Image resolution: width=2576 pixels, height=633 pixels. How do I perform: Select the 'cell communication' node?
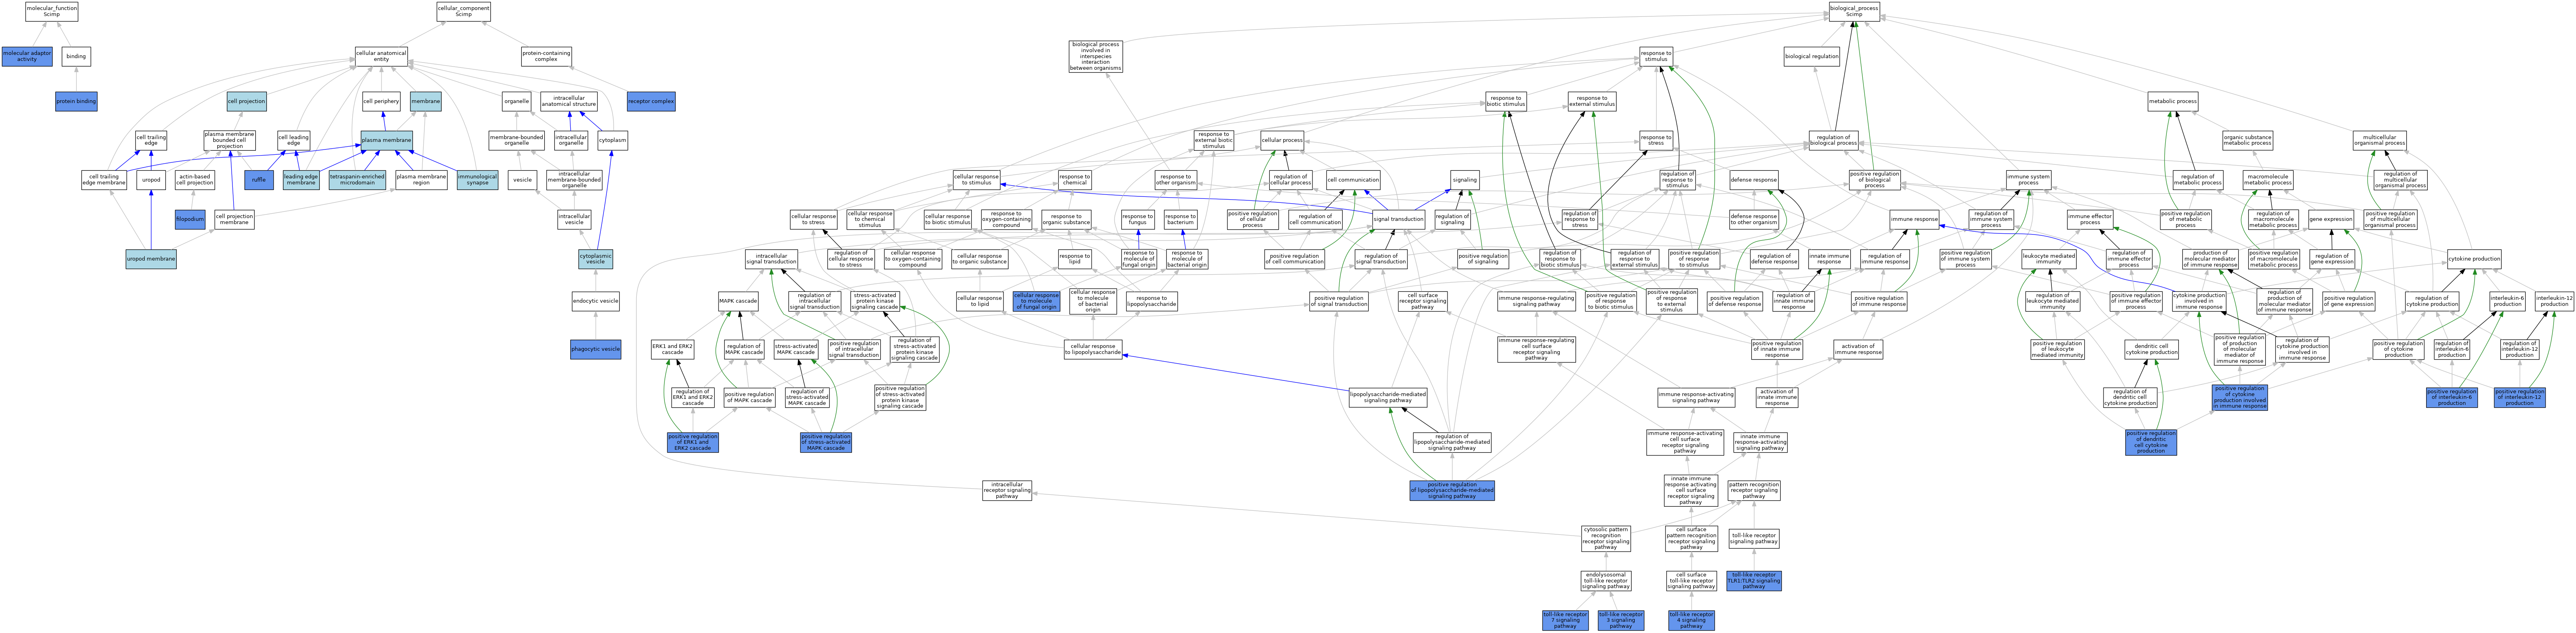click(x=1353, y=180)
